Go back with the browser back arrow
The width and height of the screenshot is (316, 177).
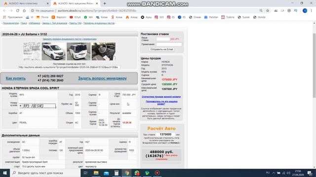(4, 11)
